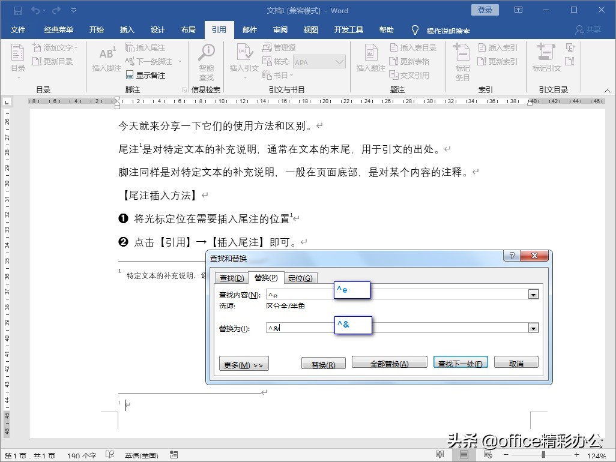This screenshot has width=616, height=462.
Task: Expand the APA citation style dropdown
Action: 339,62
